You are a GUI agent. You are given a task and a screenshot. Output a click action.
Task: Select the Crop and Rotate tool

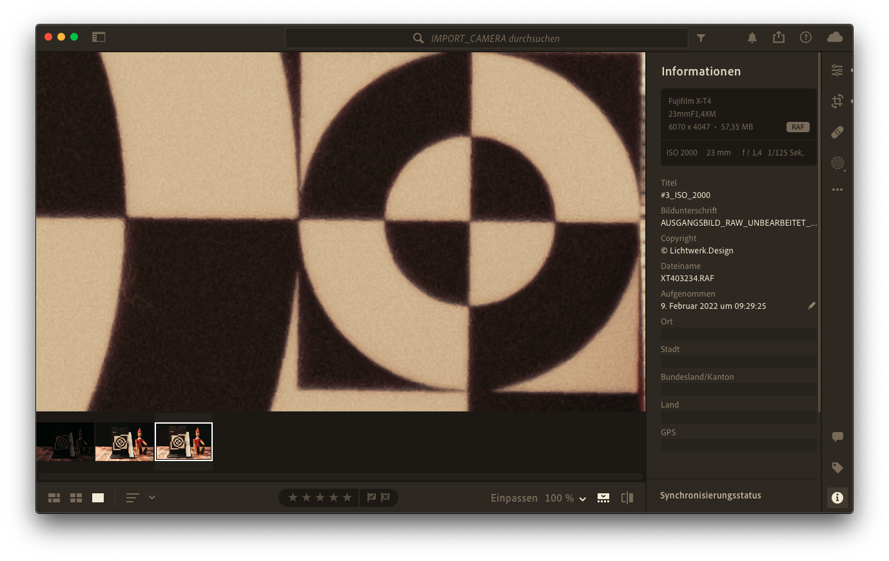pyautogui.click(x=837, y=101)
